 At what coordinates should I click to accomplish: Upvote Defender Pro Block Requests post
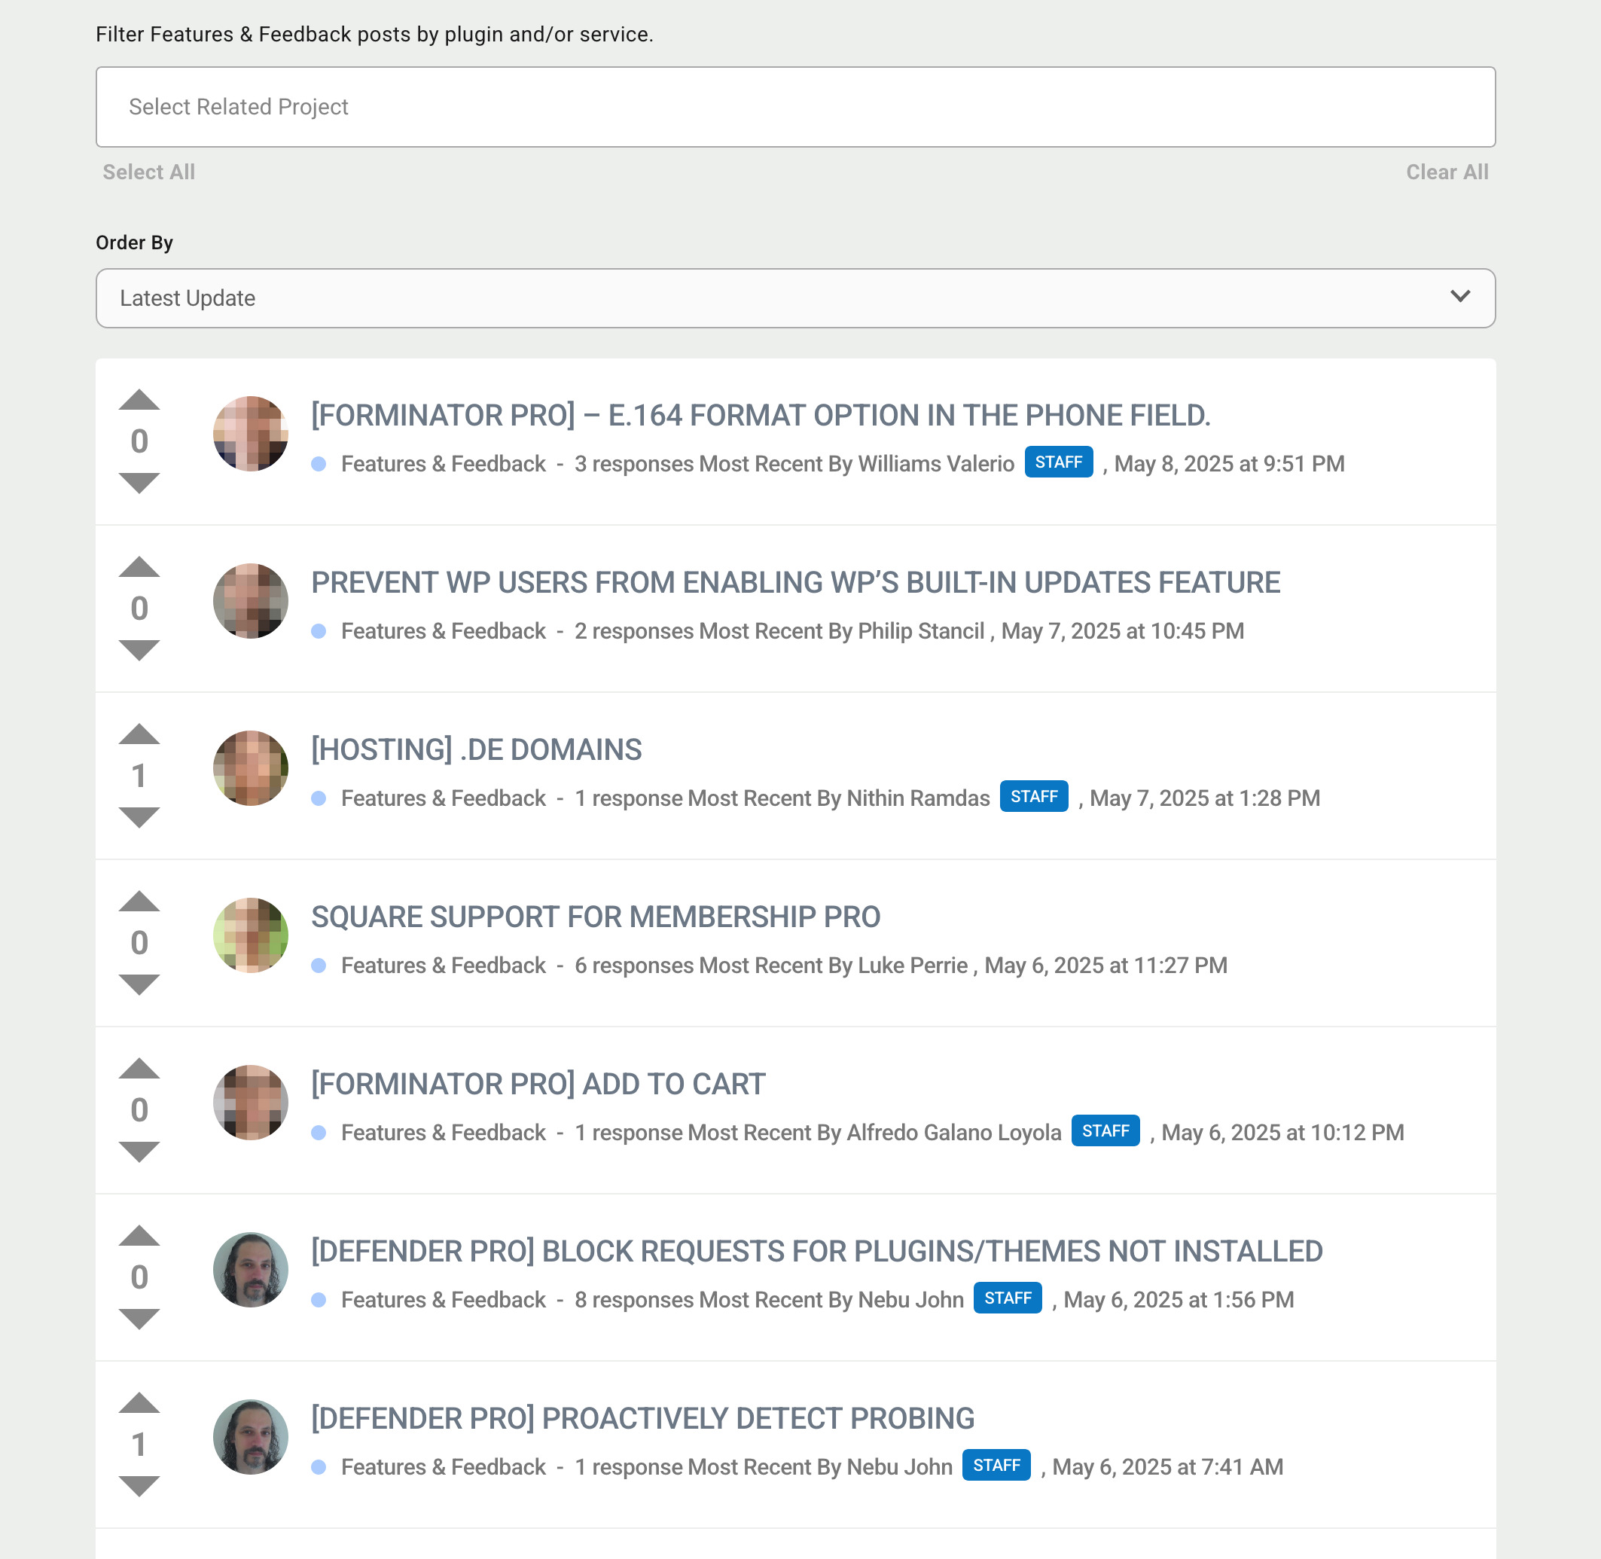139,1236
